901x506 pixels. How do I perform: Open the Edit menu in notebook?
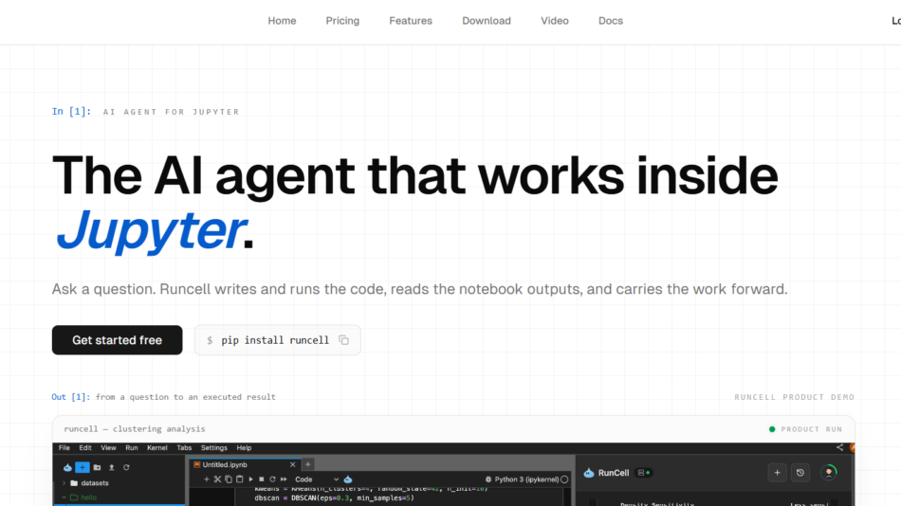[85, 447]
